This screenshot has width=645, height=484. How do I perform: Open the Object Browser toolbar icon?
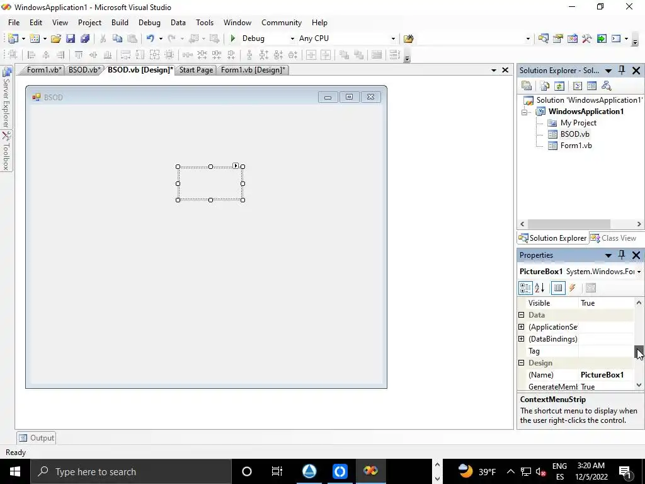(572, 38)
